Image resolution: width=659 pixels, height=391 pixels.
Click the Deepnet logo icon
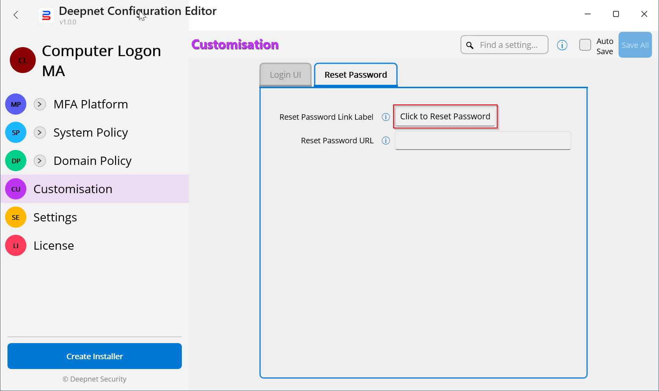click(46, 16)
